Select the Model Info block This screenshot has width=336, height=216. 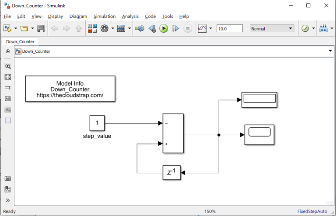click(x=70, y=89)
